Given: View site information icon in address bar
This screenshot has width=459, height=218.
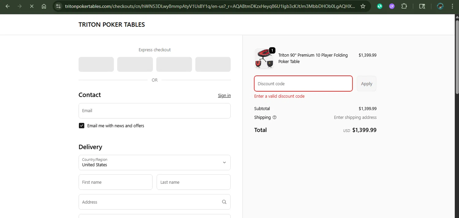Looking at the screenshot, I should coord(59,6).
